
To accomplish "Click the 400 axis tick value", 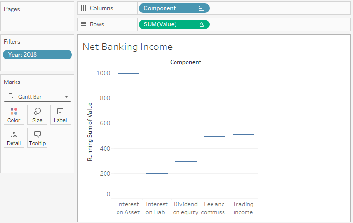I will pos(105,149).
